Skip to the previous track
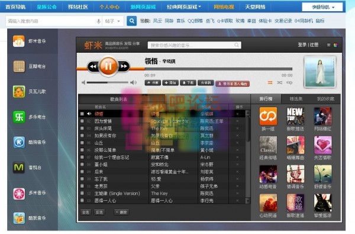355x234 pixels. point(93,67)
